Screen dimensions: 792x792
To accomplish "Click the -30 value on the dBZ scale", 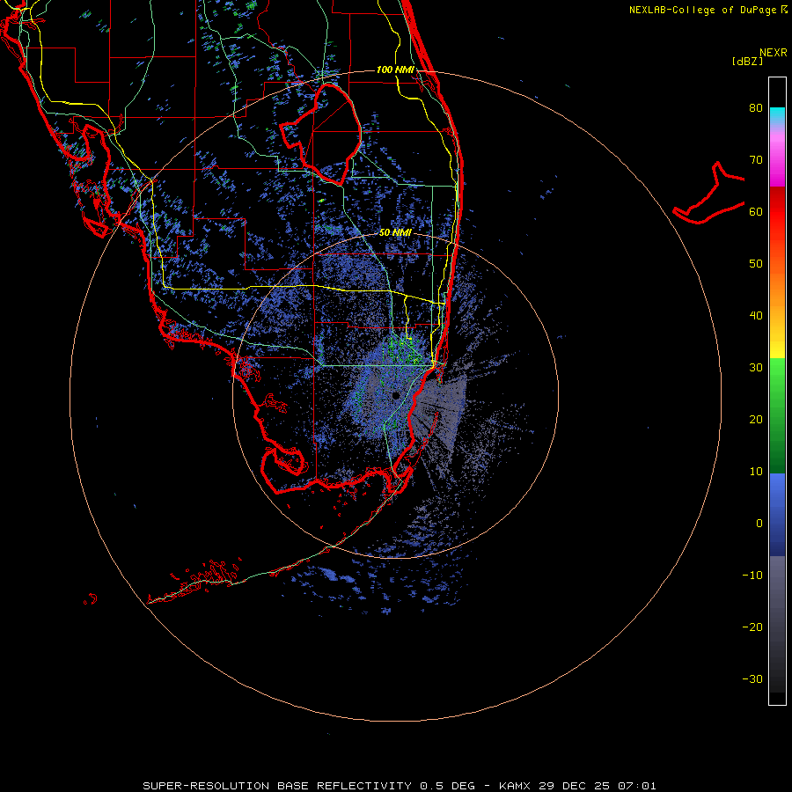I will 752,678.
